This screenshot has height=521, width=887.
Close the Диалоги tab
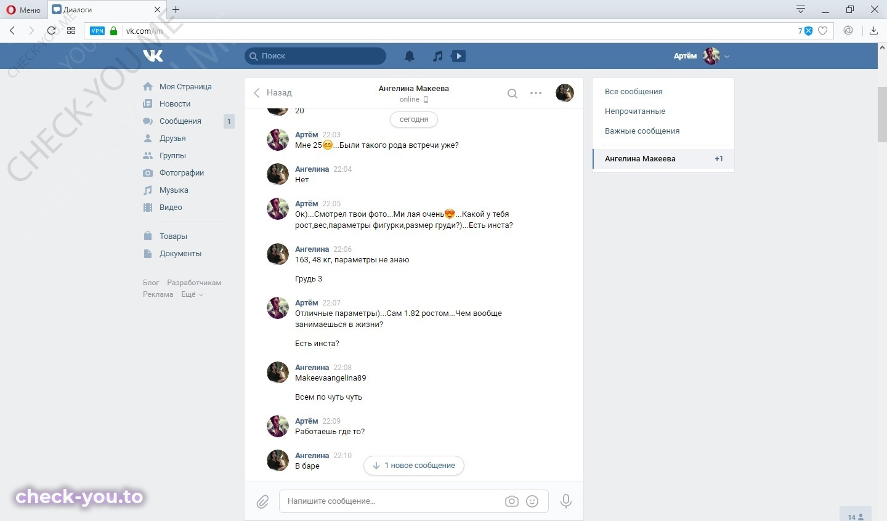pyautogui.click(x=157, y=10)
